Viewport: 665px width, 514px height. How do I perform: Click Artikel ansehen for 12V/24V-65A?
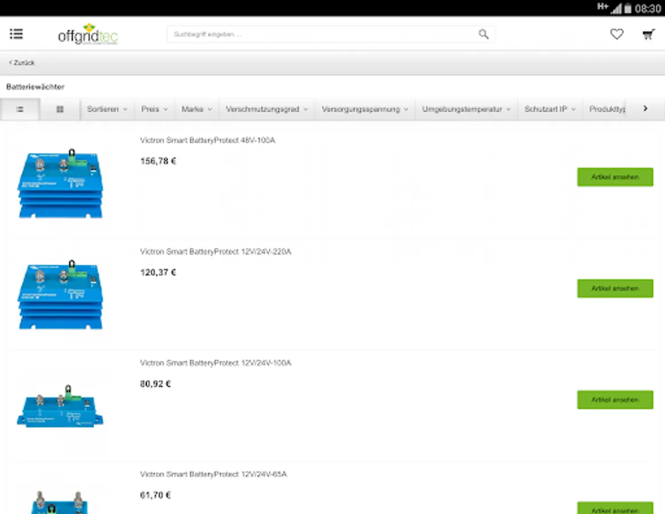point(615,508)
